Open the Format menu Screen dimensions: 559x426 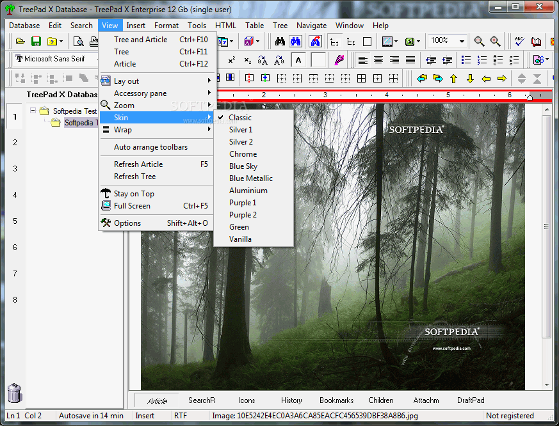coord(166,26)
